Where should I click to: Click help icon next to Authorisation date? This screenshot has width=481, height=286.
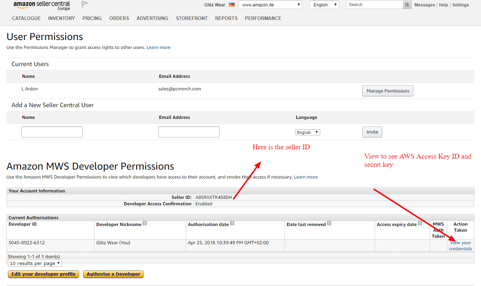tap(232, 224)
